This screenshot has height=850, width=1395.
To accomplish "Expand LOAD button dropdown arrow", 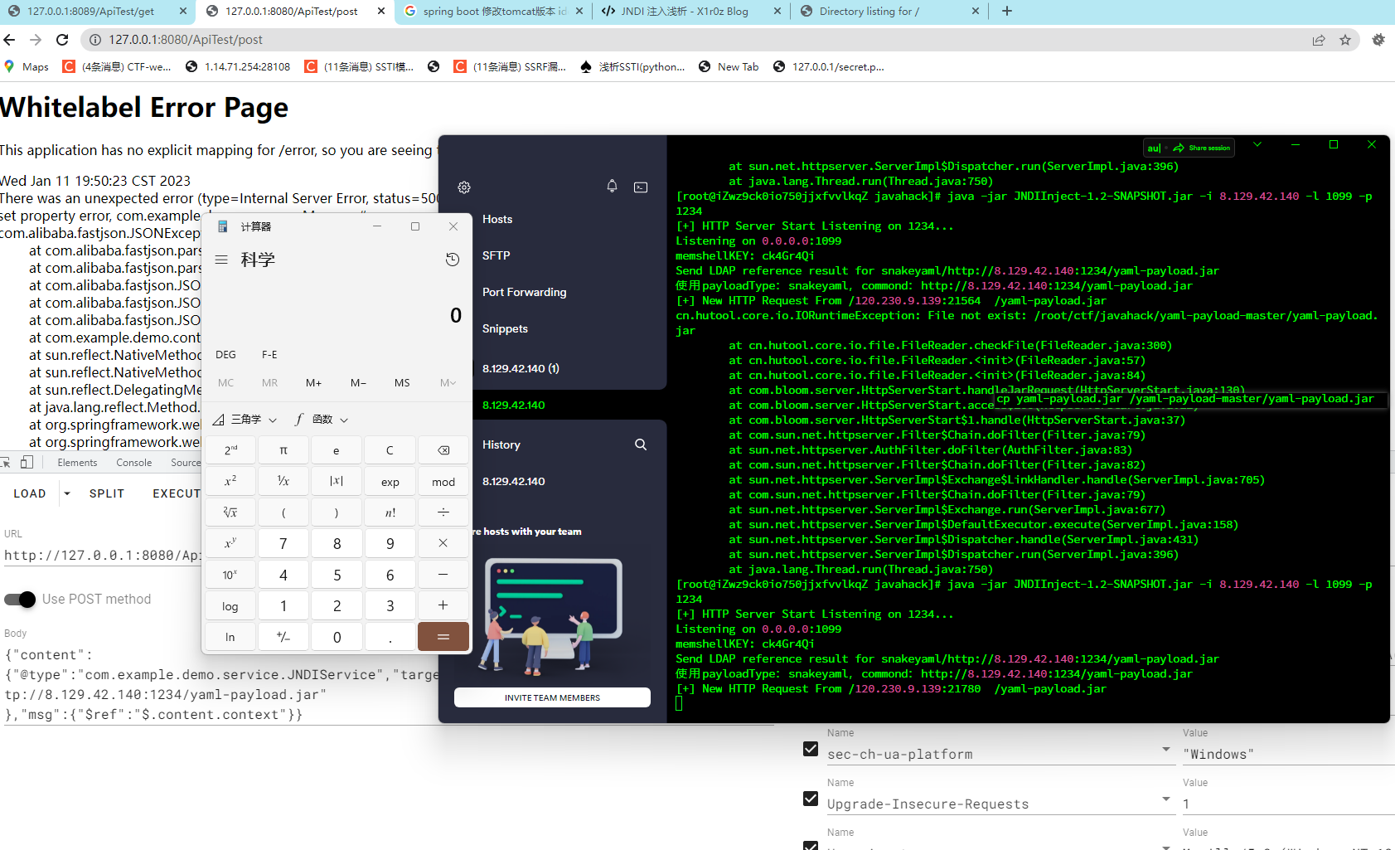I will pyautogui.click(x=67, y=493).
